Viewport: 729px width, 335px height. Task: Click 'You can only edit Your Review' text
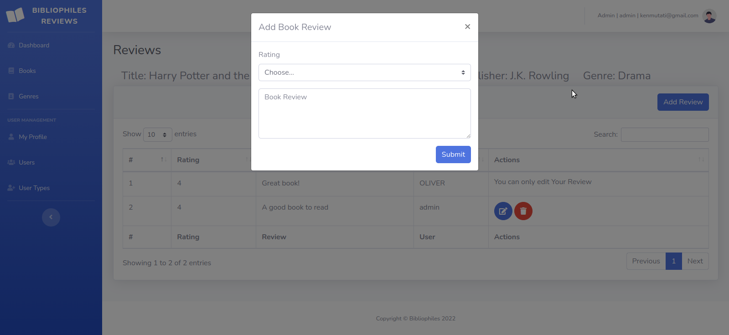pyautogui.click(x=543, y=182)
